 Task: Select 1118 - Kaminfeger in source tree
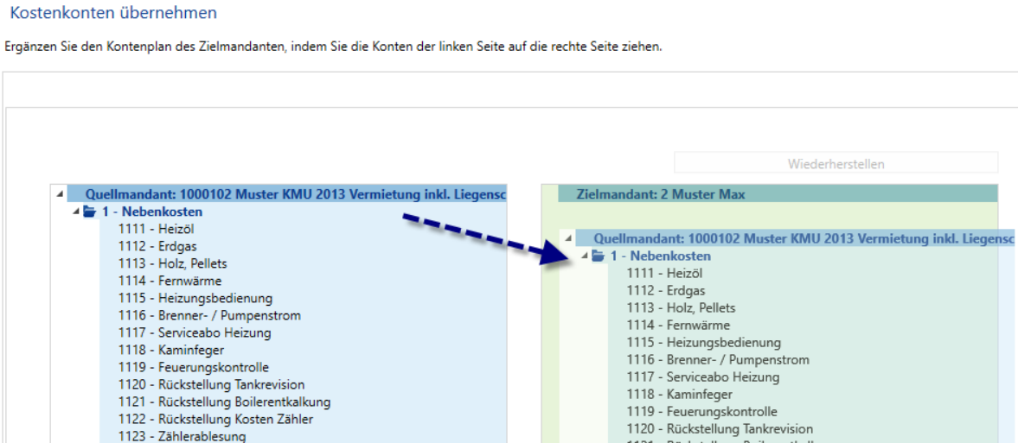(171, 351)
